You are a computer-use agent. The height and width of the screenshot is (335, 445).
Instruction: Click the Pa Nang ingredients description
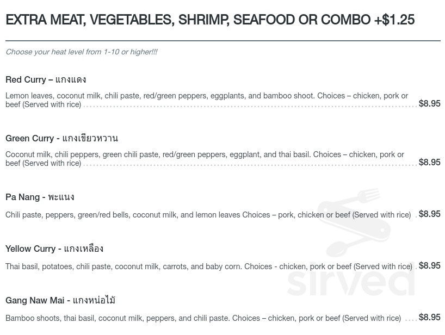(208, 215)
